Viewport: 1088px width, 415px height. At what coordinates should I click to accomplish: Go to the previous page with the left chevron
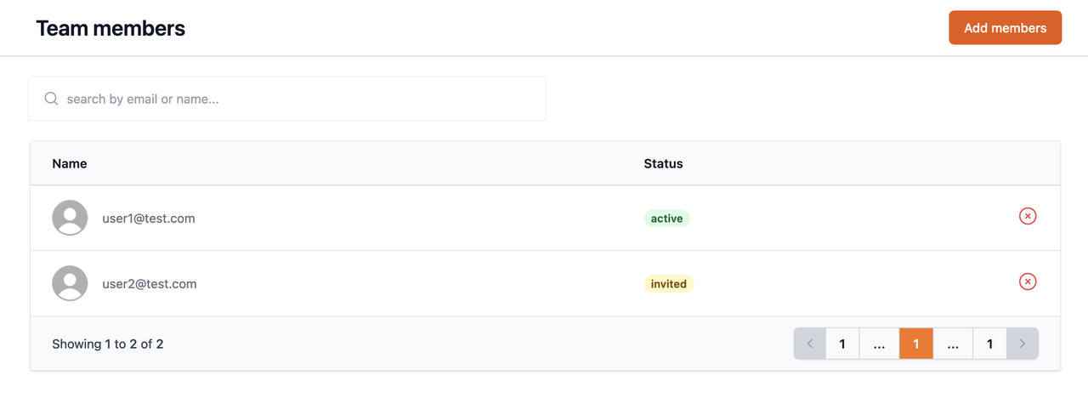(x=810, y=344)
